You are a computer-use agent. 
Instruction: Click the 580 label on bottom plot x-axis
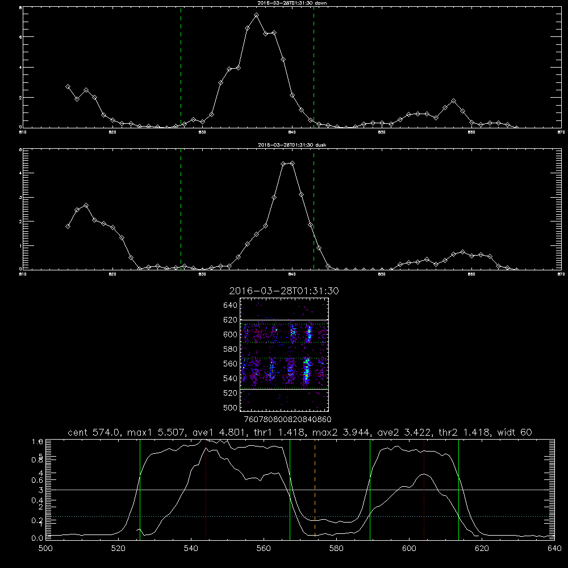coord(336,549)
